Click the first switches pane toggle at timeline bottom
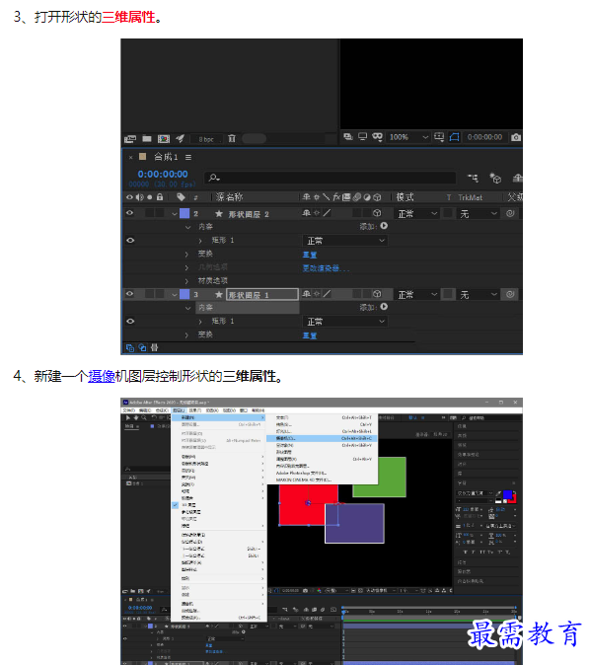The image size is (590, 665). pos(130,347)
